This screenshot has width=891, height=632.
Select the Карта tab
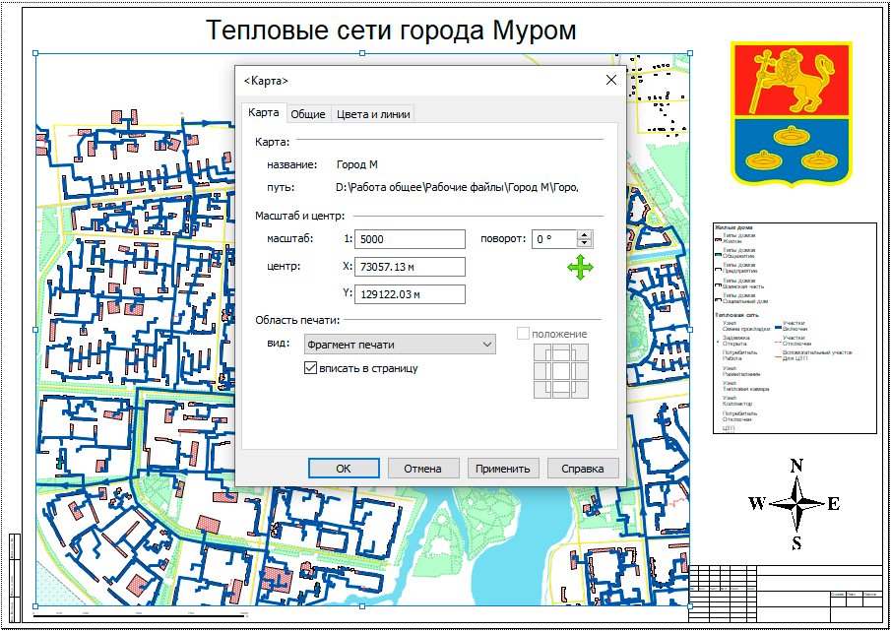[x=264, y=113]
